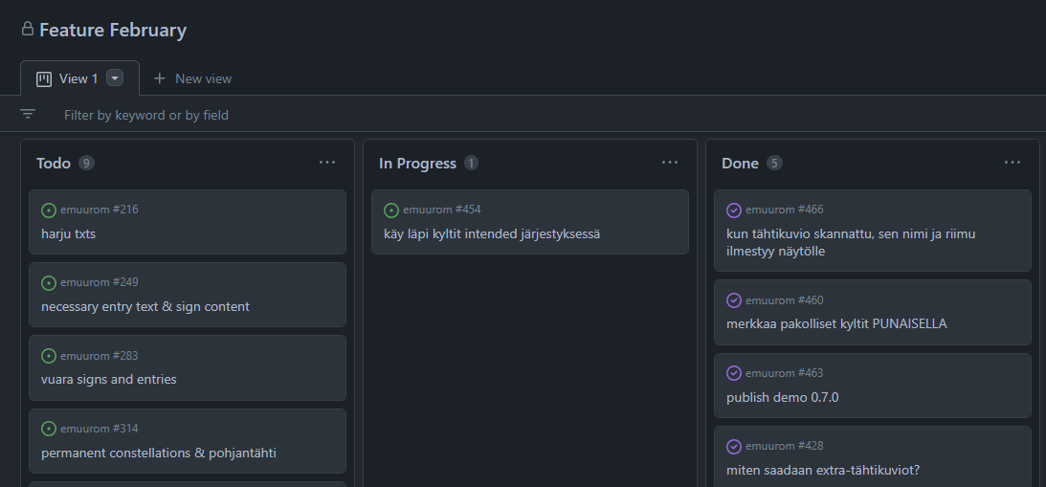Select the View 1 tab
Viewport: 1046px width, 487px height.
[x=79, y=78]
